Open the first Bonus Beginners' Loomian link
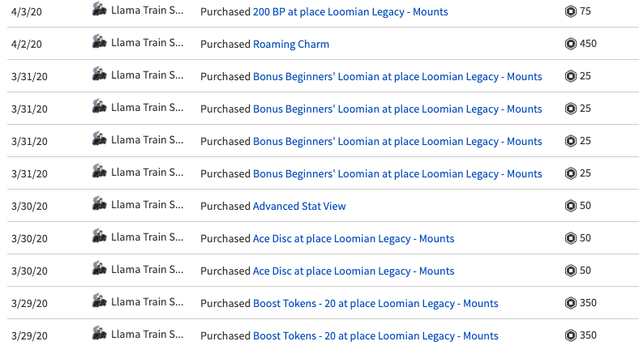639x350 pixels. coord(397,77)
